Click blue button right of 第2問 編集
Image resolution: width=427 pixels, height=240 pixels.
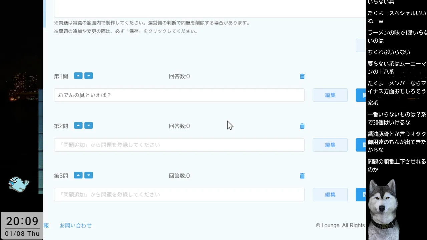tap(361, 145)
